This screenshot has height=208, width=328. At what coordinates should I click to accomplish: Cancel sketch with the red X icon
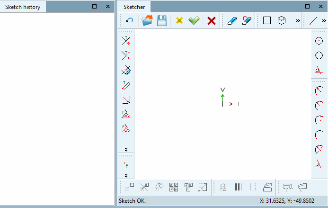212,21
